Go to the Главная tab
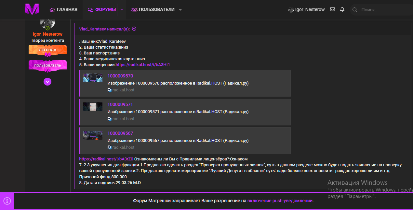The height and width of the screenshot is (210, 413). (63, 10)
